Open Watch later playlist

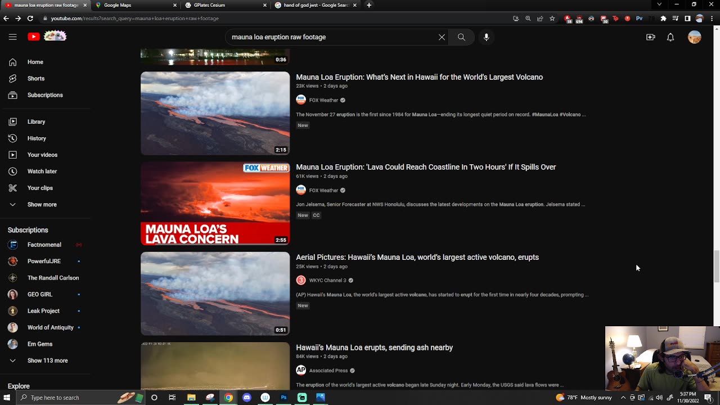[x=45, y=172]
